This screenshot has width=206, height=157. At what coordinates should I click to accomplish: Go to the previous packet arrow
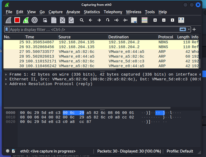[x=91, y=20]
